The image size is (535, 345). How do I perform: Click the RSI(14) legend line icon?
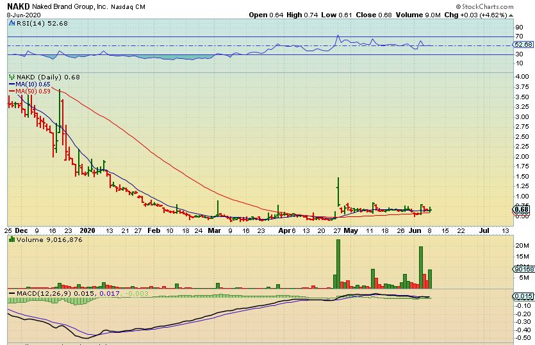pyautogui.click(x=11, y=24)
